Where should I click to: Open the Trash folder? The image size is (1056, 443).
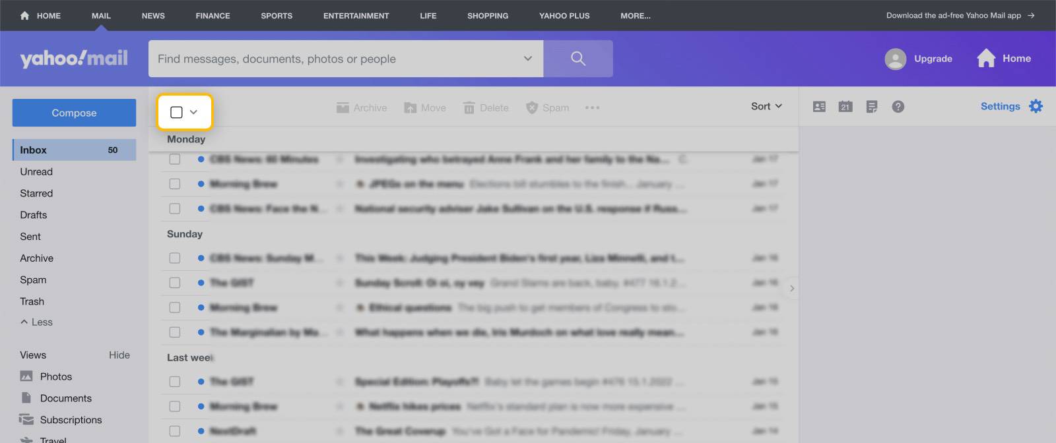[x=32, y=301]
